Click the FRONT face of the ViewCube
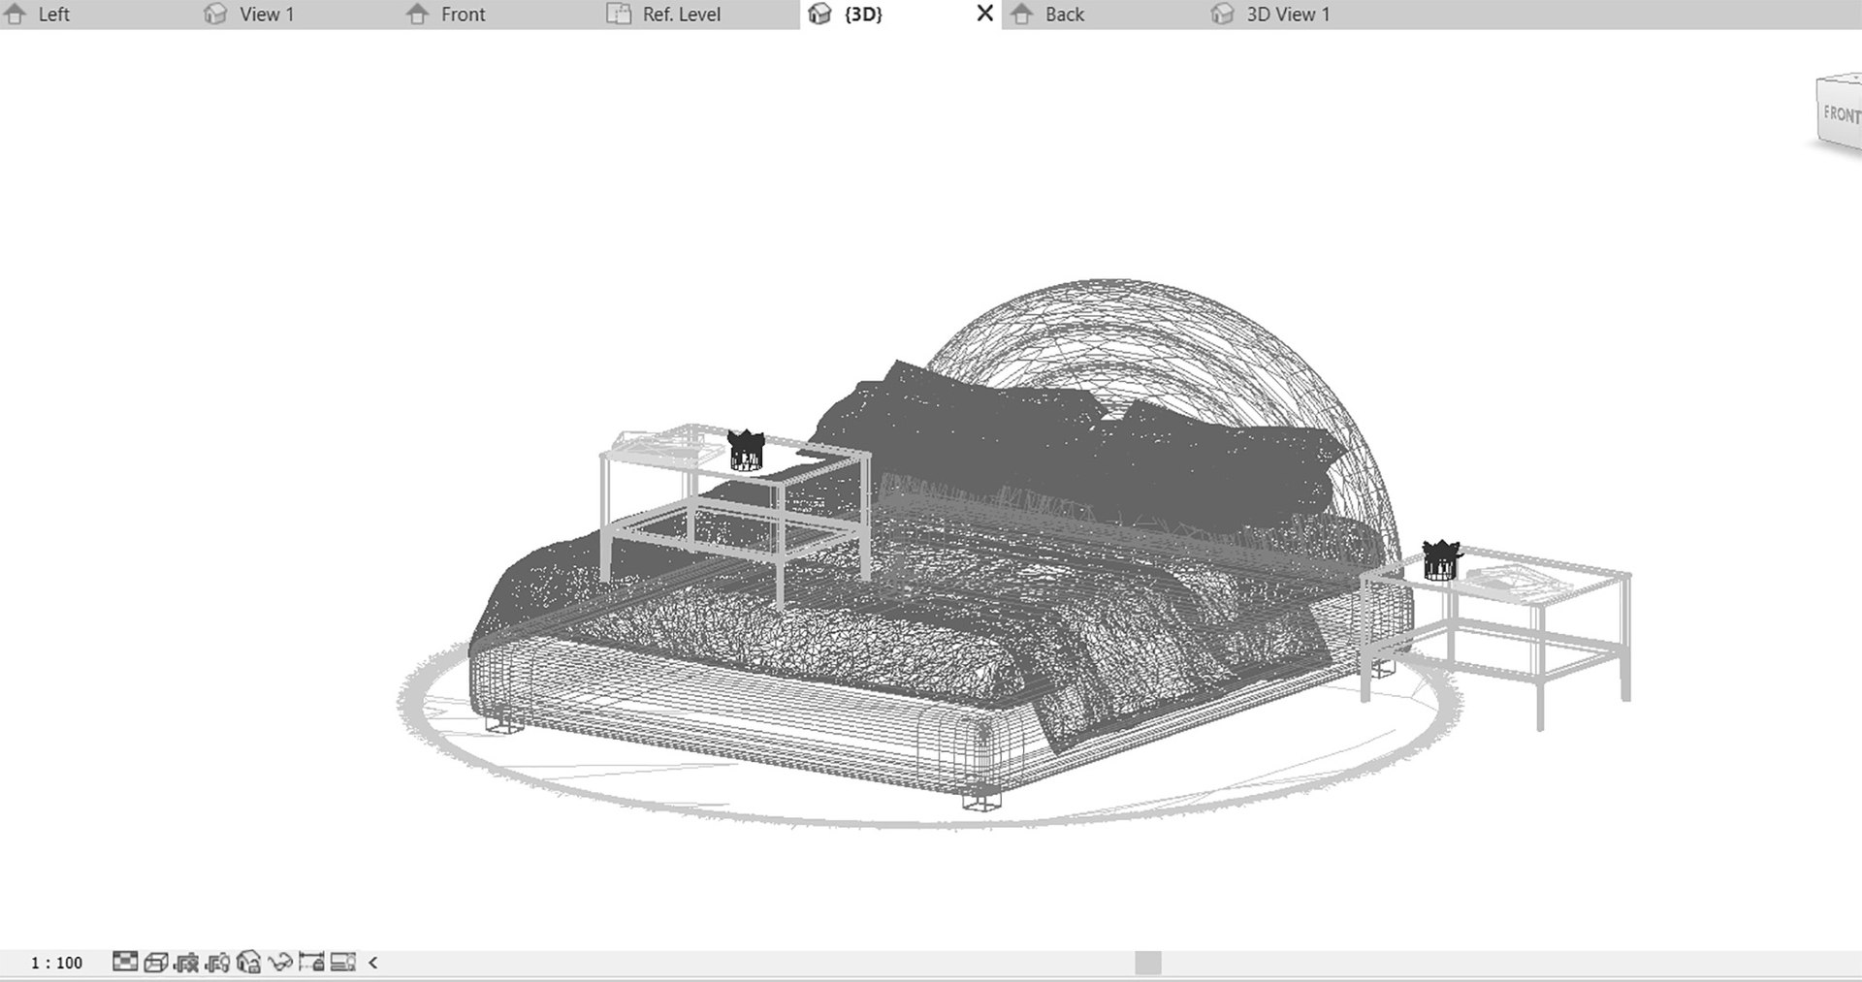This screenshot has width=1862, height=982. tap(1840, 112)
